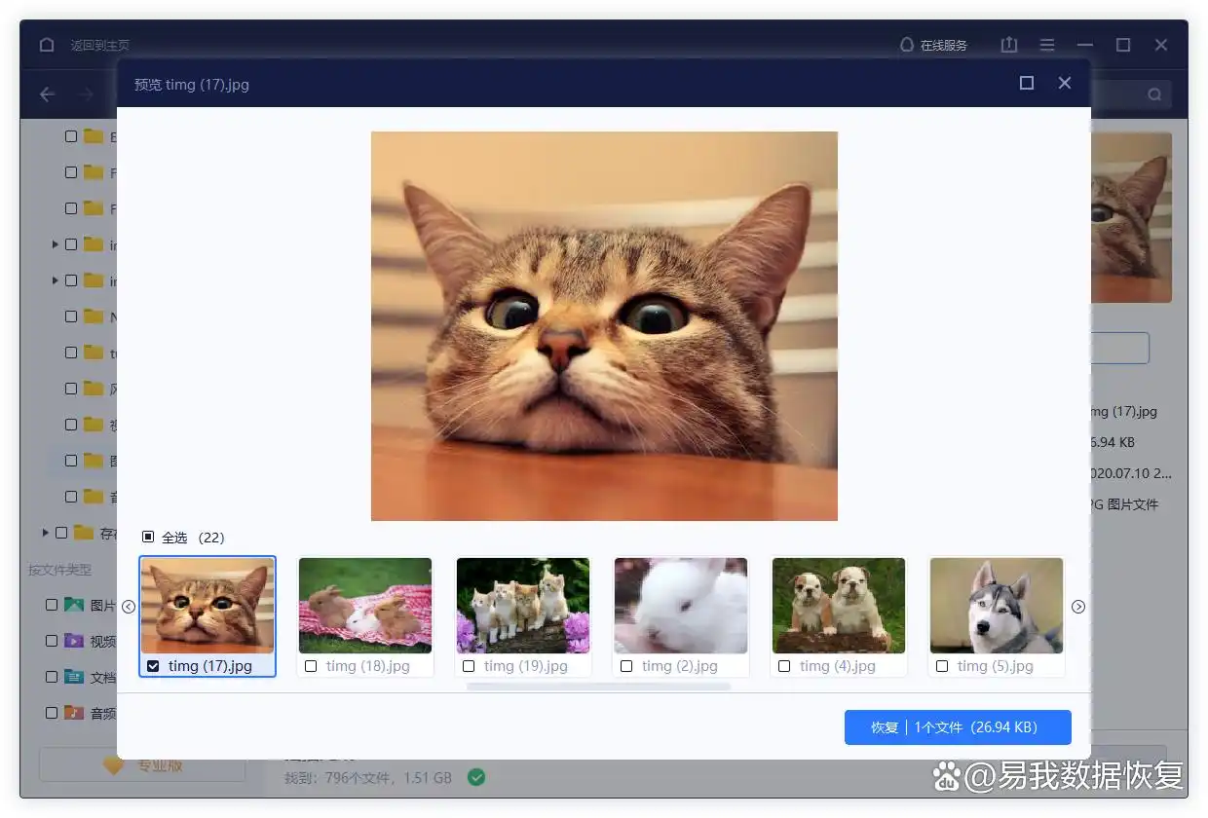This screenshot has height=818, width=1208.
Task: Click the Recover 1 file (恢复) button
Action: point(958,727)
